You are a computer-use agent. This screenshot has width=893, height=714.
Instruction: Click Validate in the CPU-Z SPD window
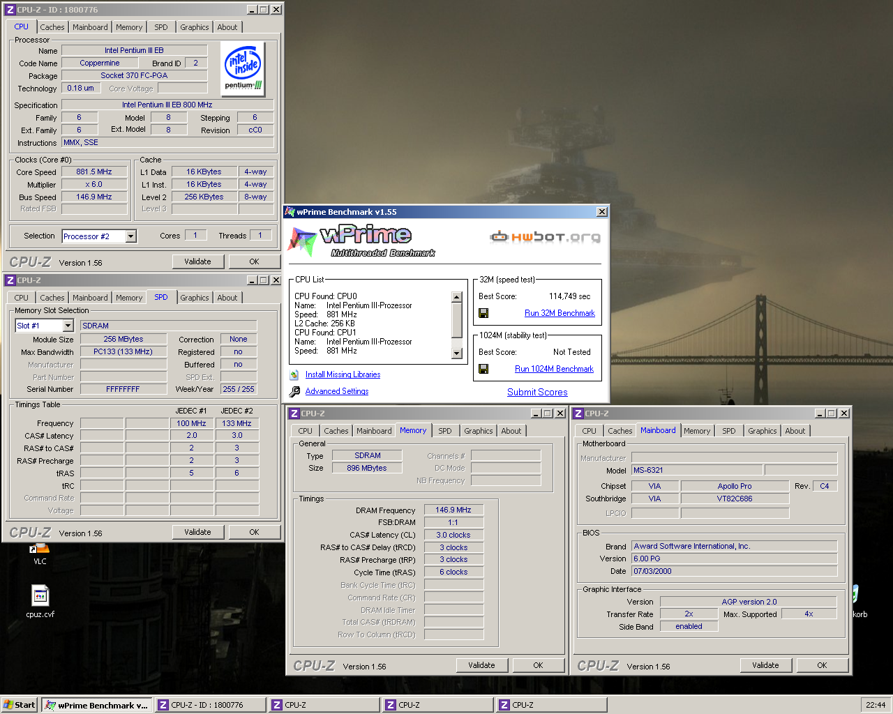point(197,532)
